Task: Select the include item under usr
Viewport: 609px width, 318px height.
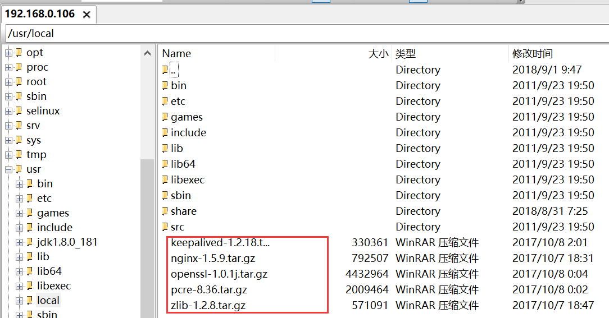Action: click(54, 228)
